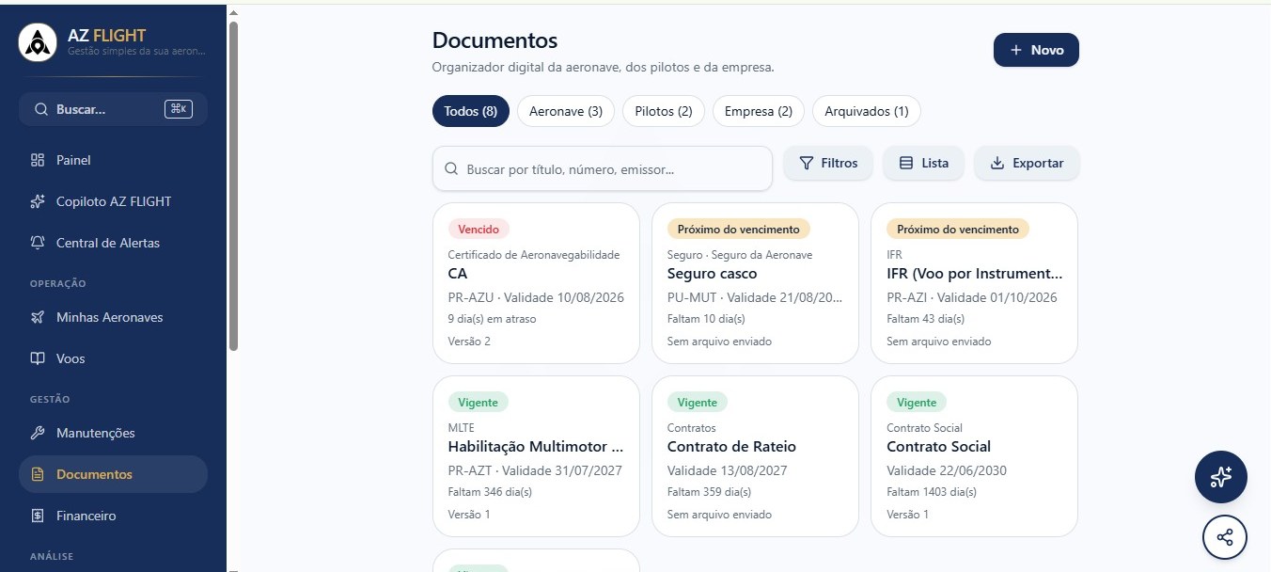Open the Seguro casco document card

coord(755,283)
